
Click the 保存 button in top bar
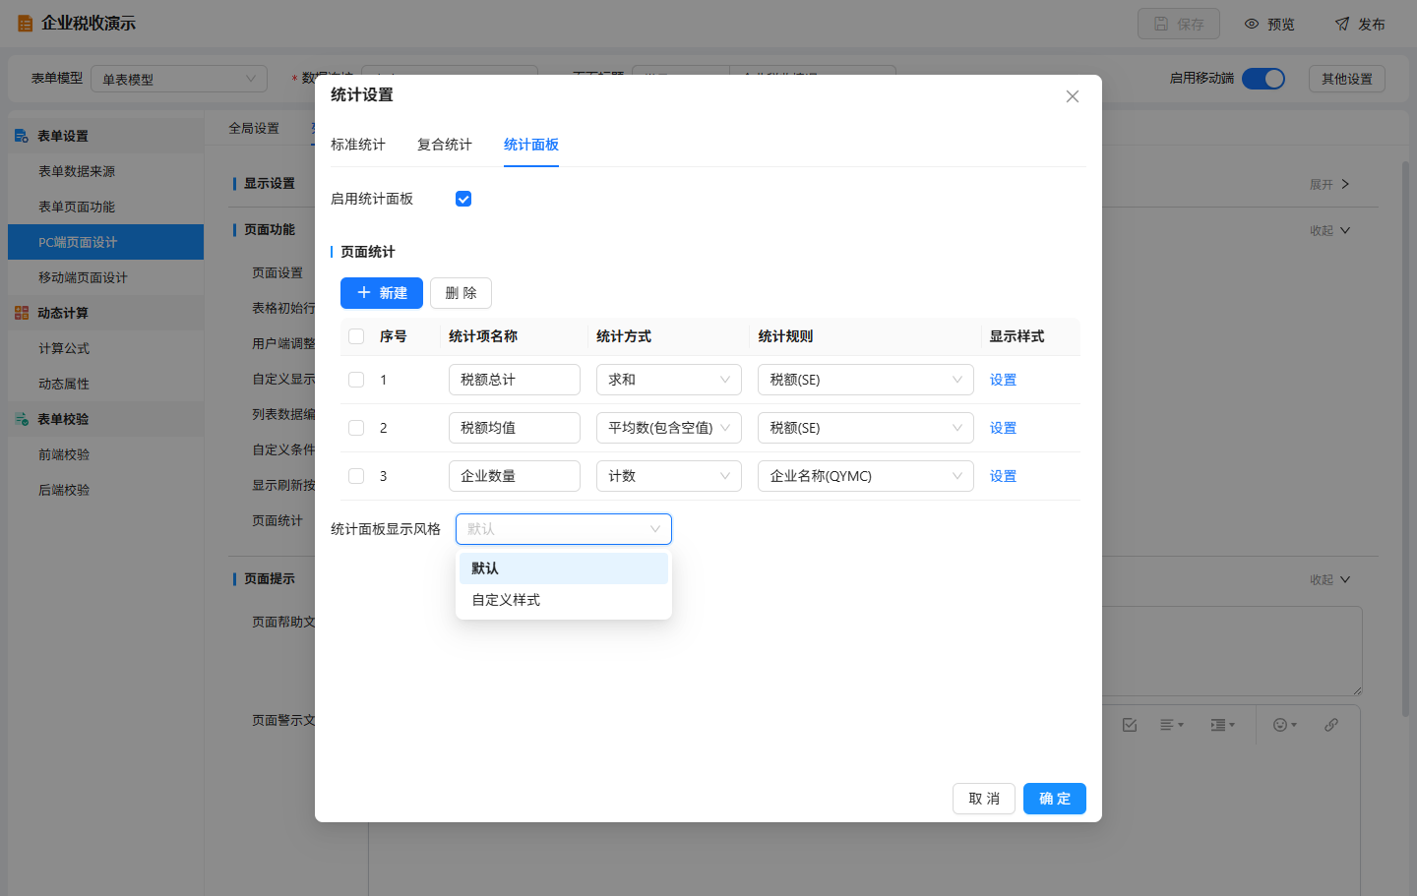pyautogui.click(x=1179, y=24)
